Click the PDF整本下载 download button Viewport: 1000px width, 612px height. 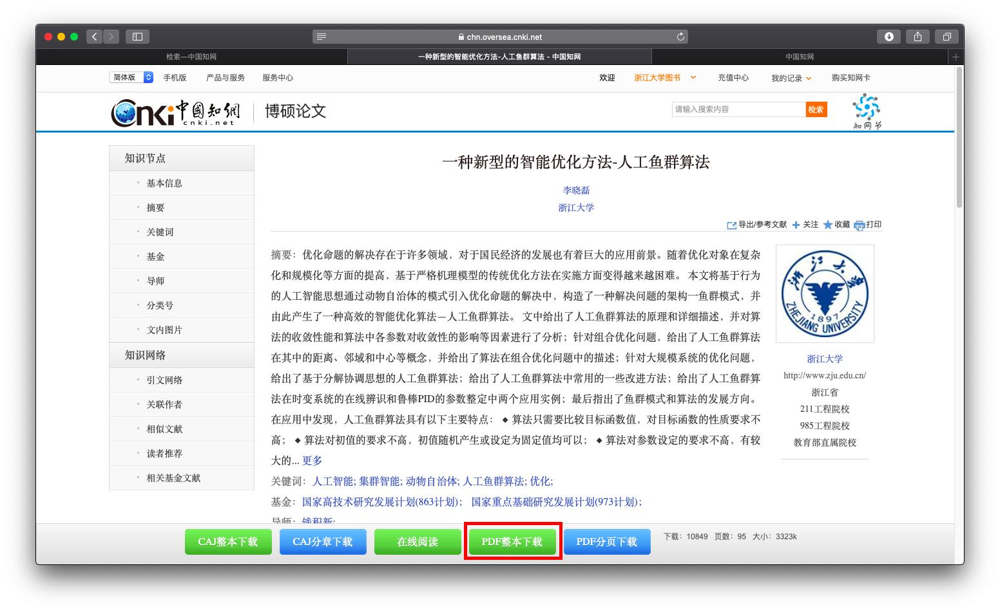512,541
